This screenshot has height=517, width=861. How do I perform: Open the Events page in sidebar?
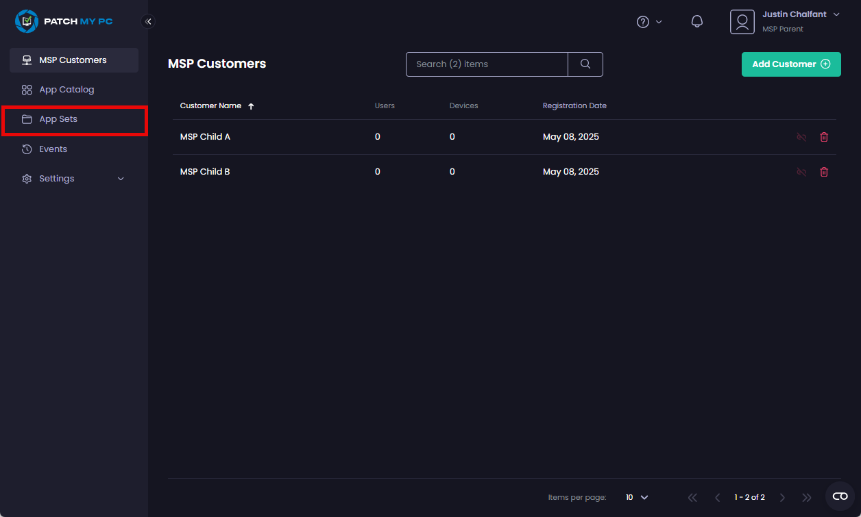[x=53, y=149]
